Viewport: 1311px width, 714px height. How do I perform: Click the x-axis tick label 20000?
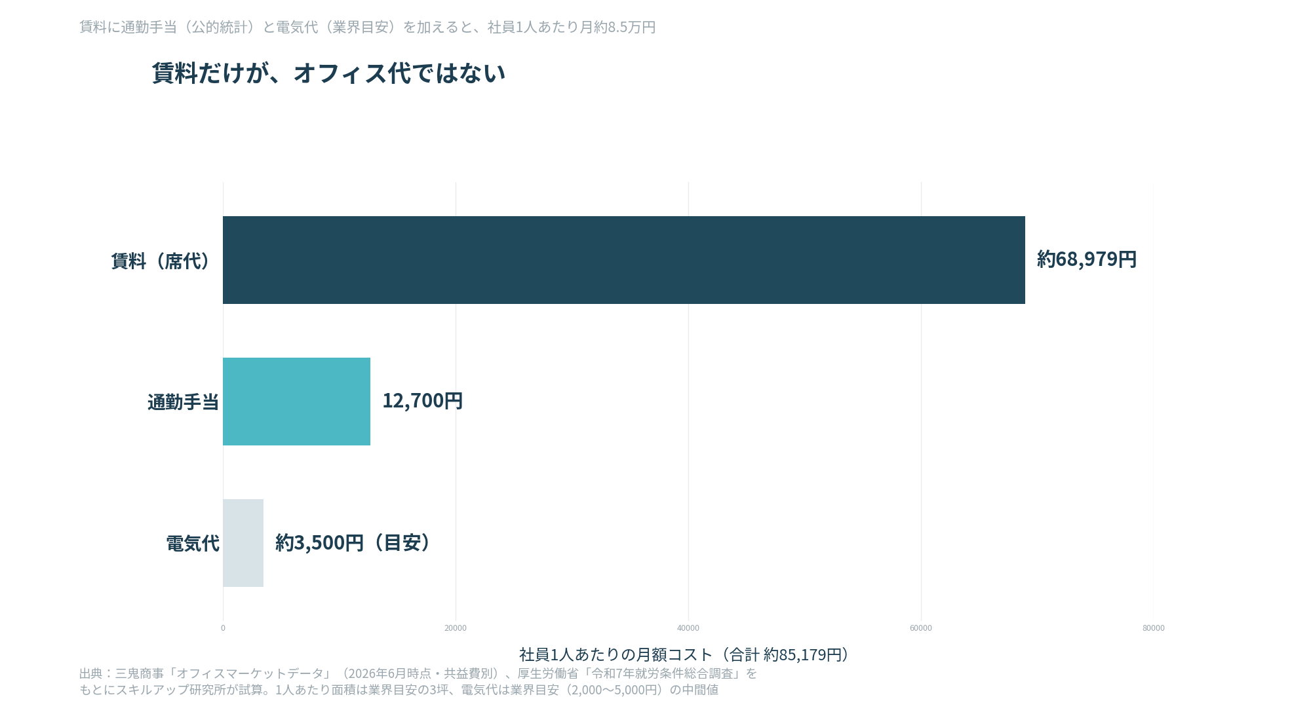pos(456,628)
